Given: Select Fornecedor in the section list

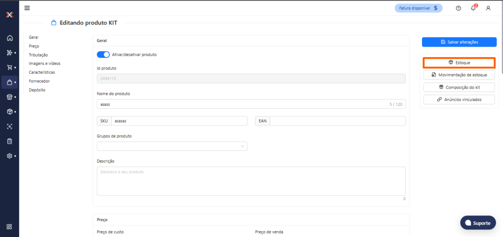Looking at the screenshot, I should point(39,81).
